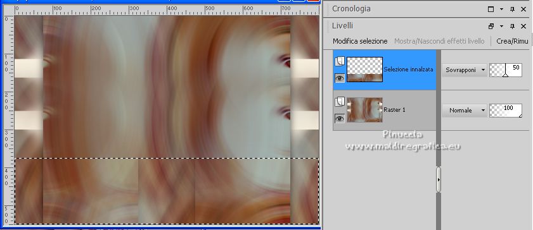The height and width of the screenshot is (230, 533).
Task: Pin the Cronologia panel
Action: pyautogui.click(x=512, y=9)
